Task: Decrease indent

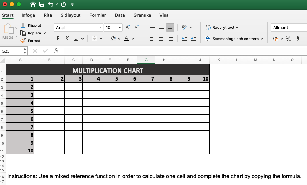Action: tap(184, 39)
